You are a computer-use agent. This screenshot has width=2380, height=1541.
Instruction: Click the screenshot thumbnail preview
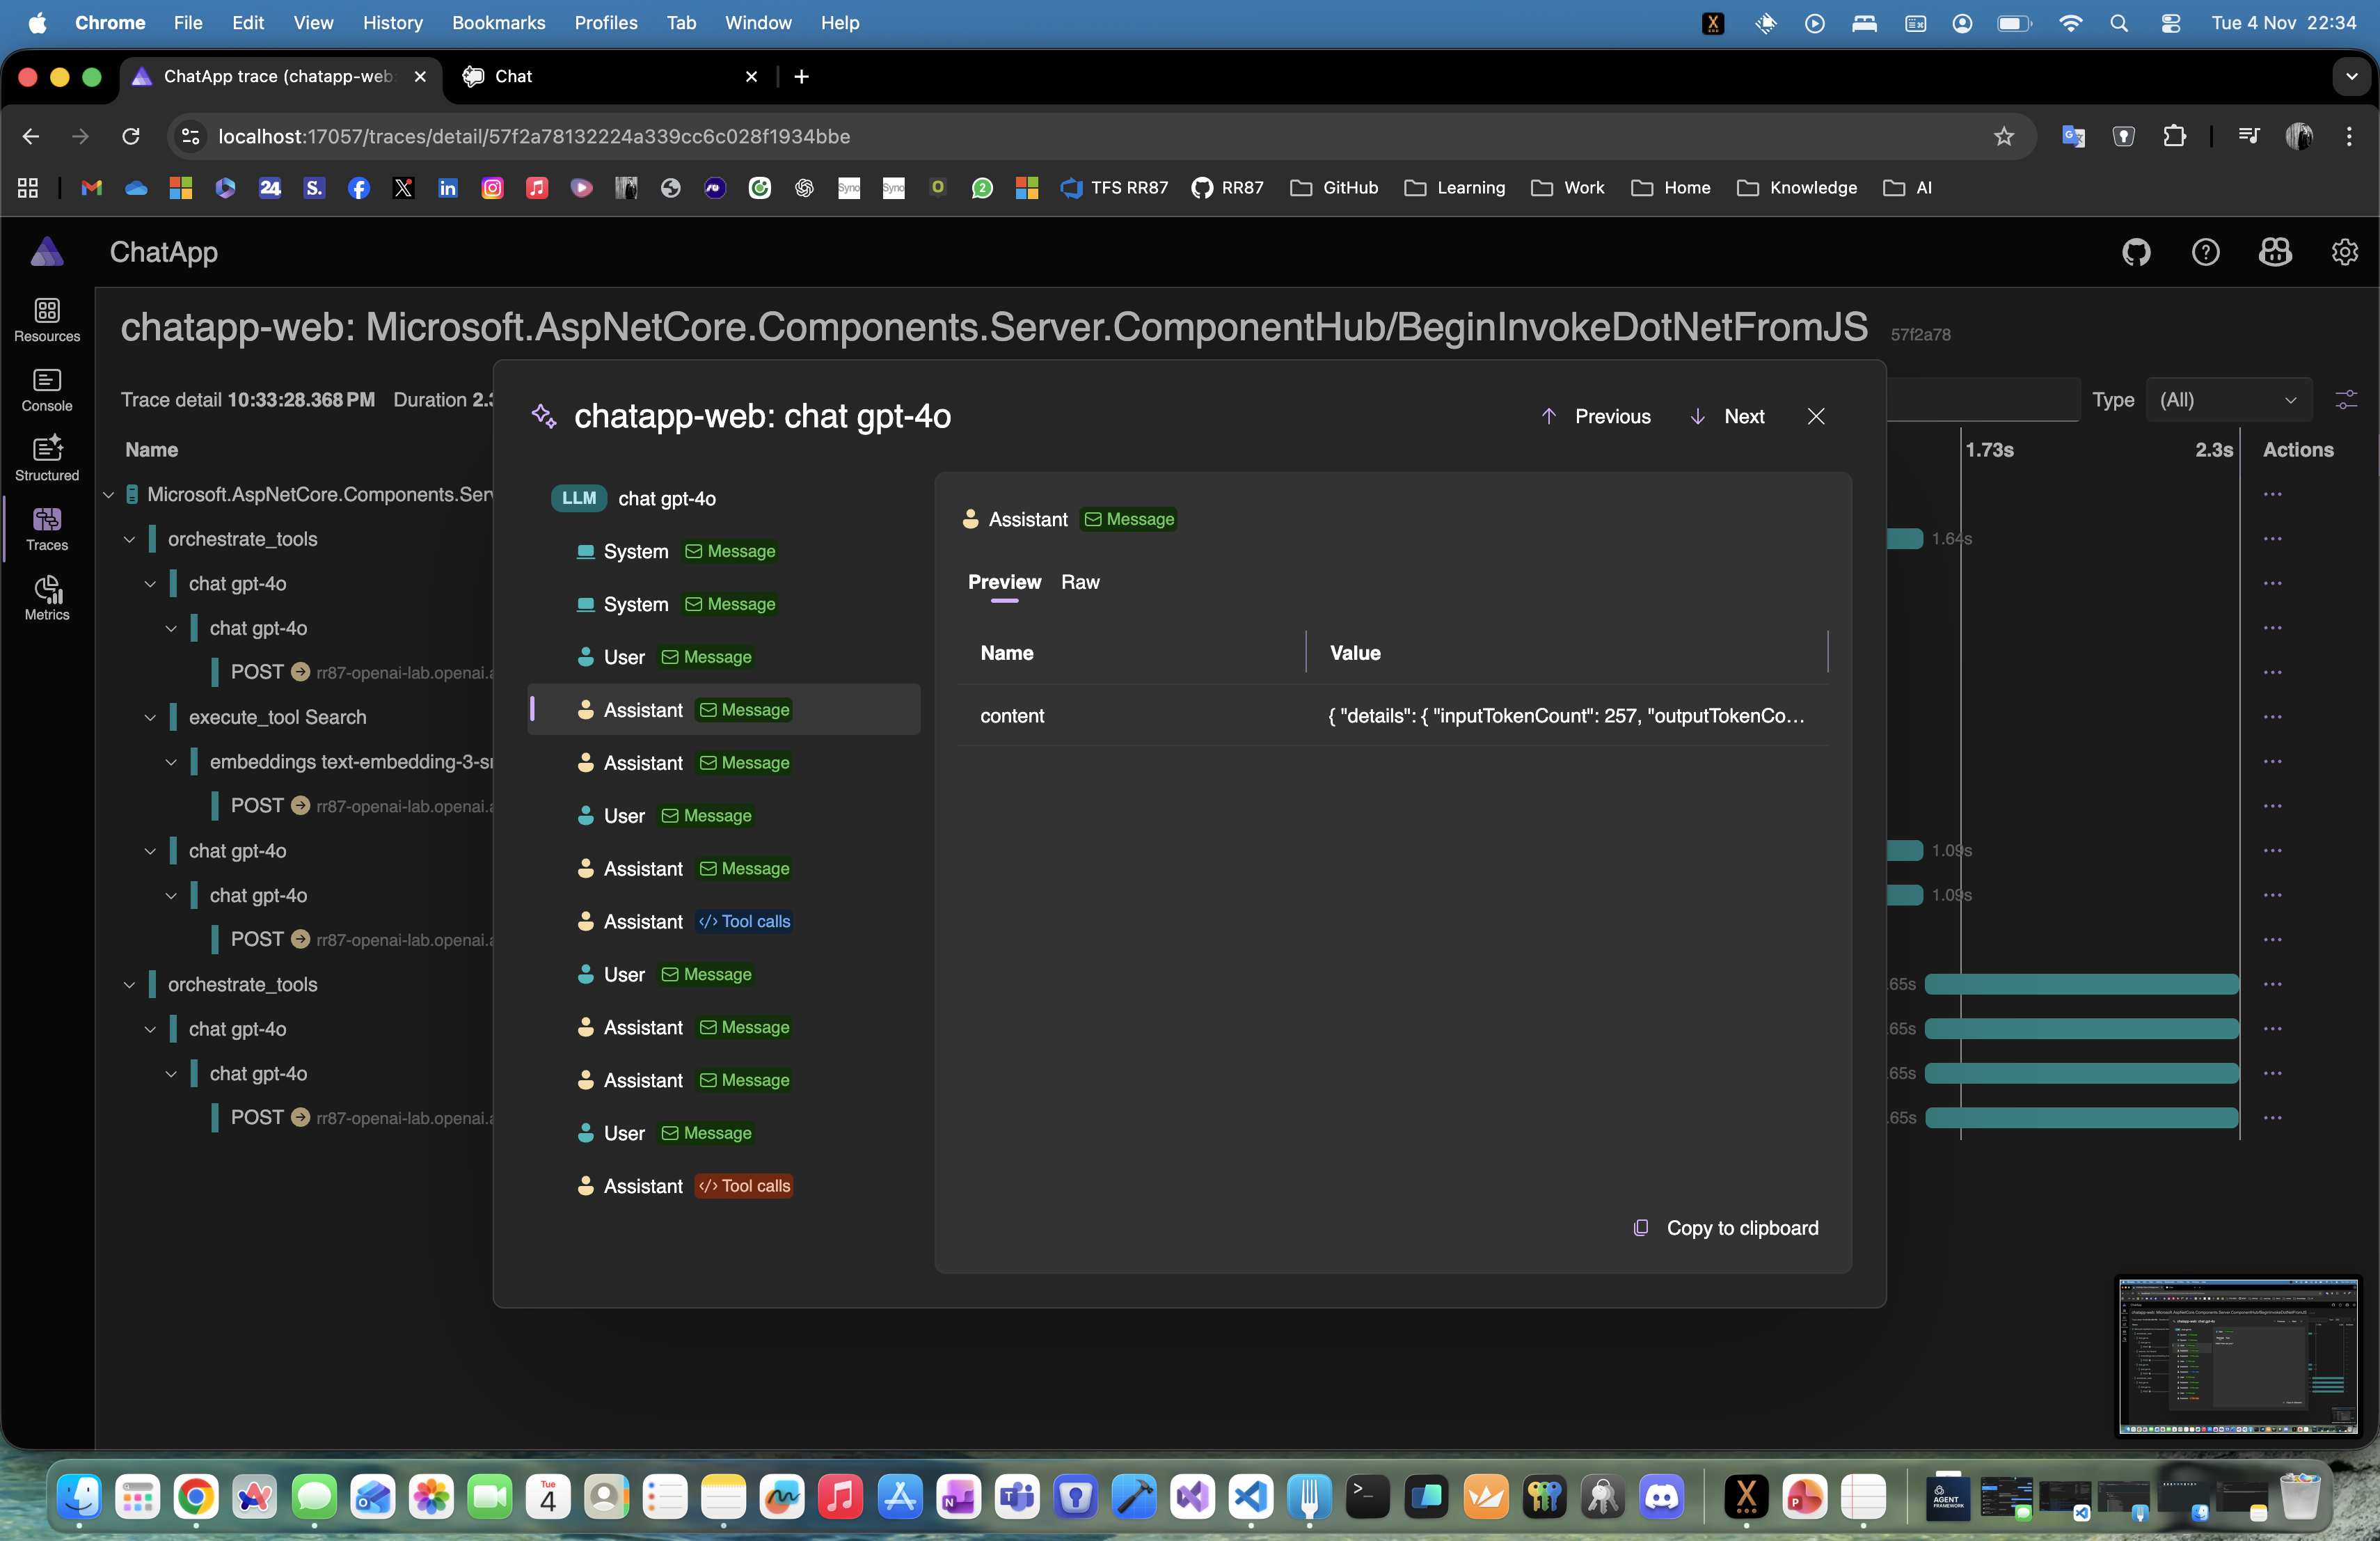click(2237, 1355)
